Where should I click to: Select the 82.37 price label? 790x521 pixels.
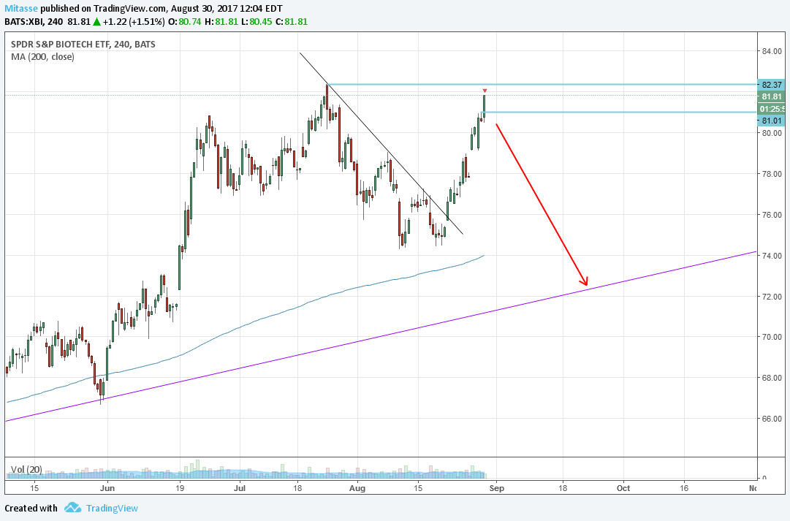coord(772,85)
